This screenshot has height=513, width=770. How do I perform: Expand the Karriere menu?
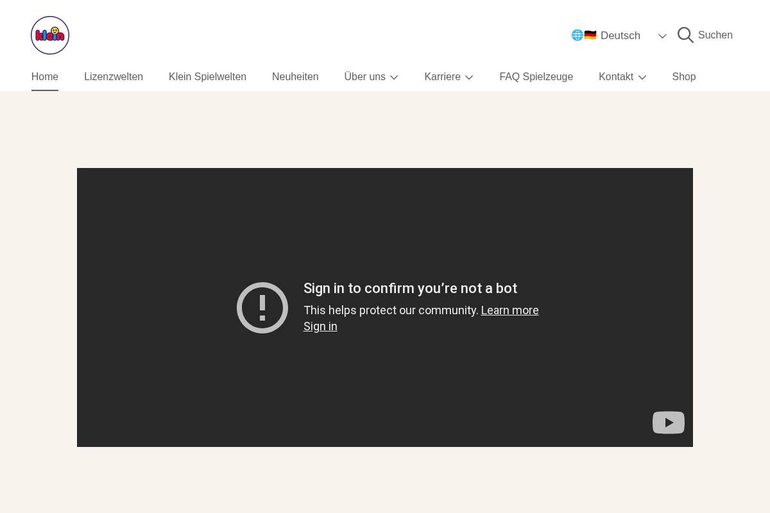[449, 77]
